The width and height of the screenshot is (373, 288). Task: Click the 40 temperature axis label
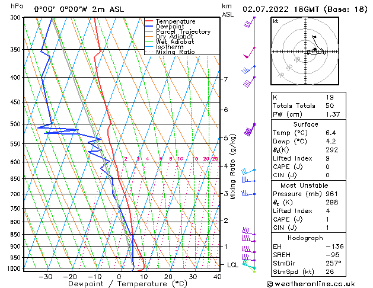[218, 277]
